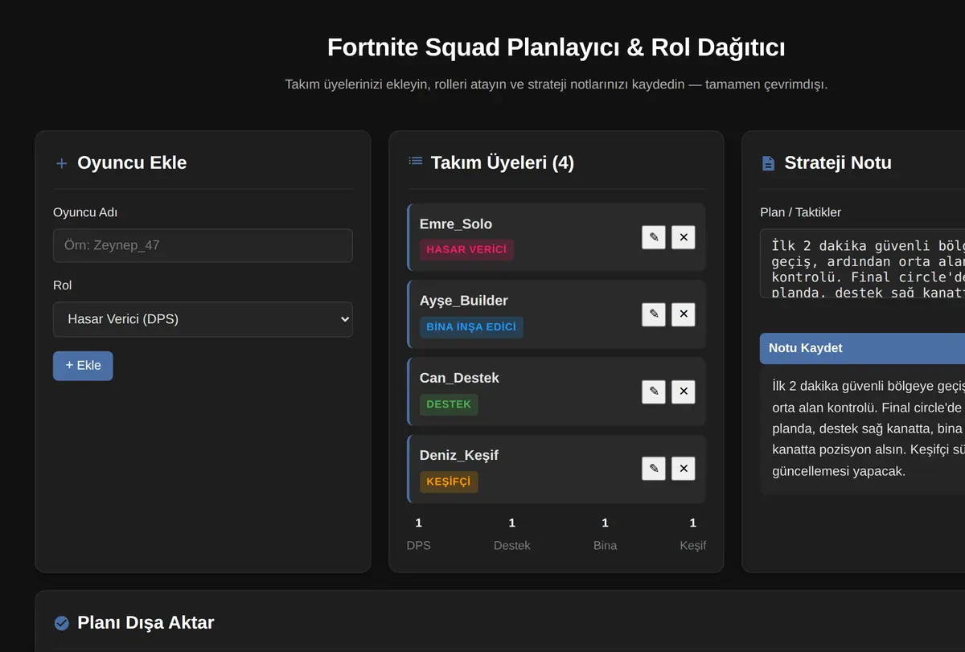Click the + Ekle button

83,366
